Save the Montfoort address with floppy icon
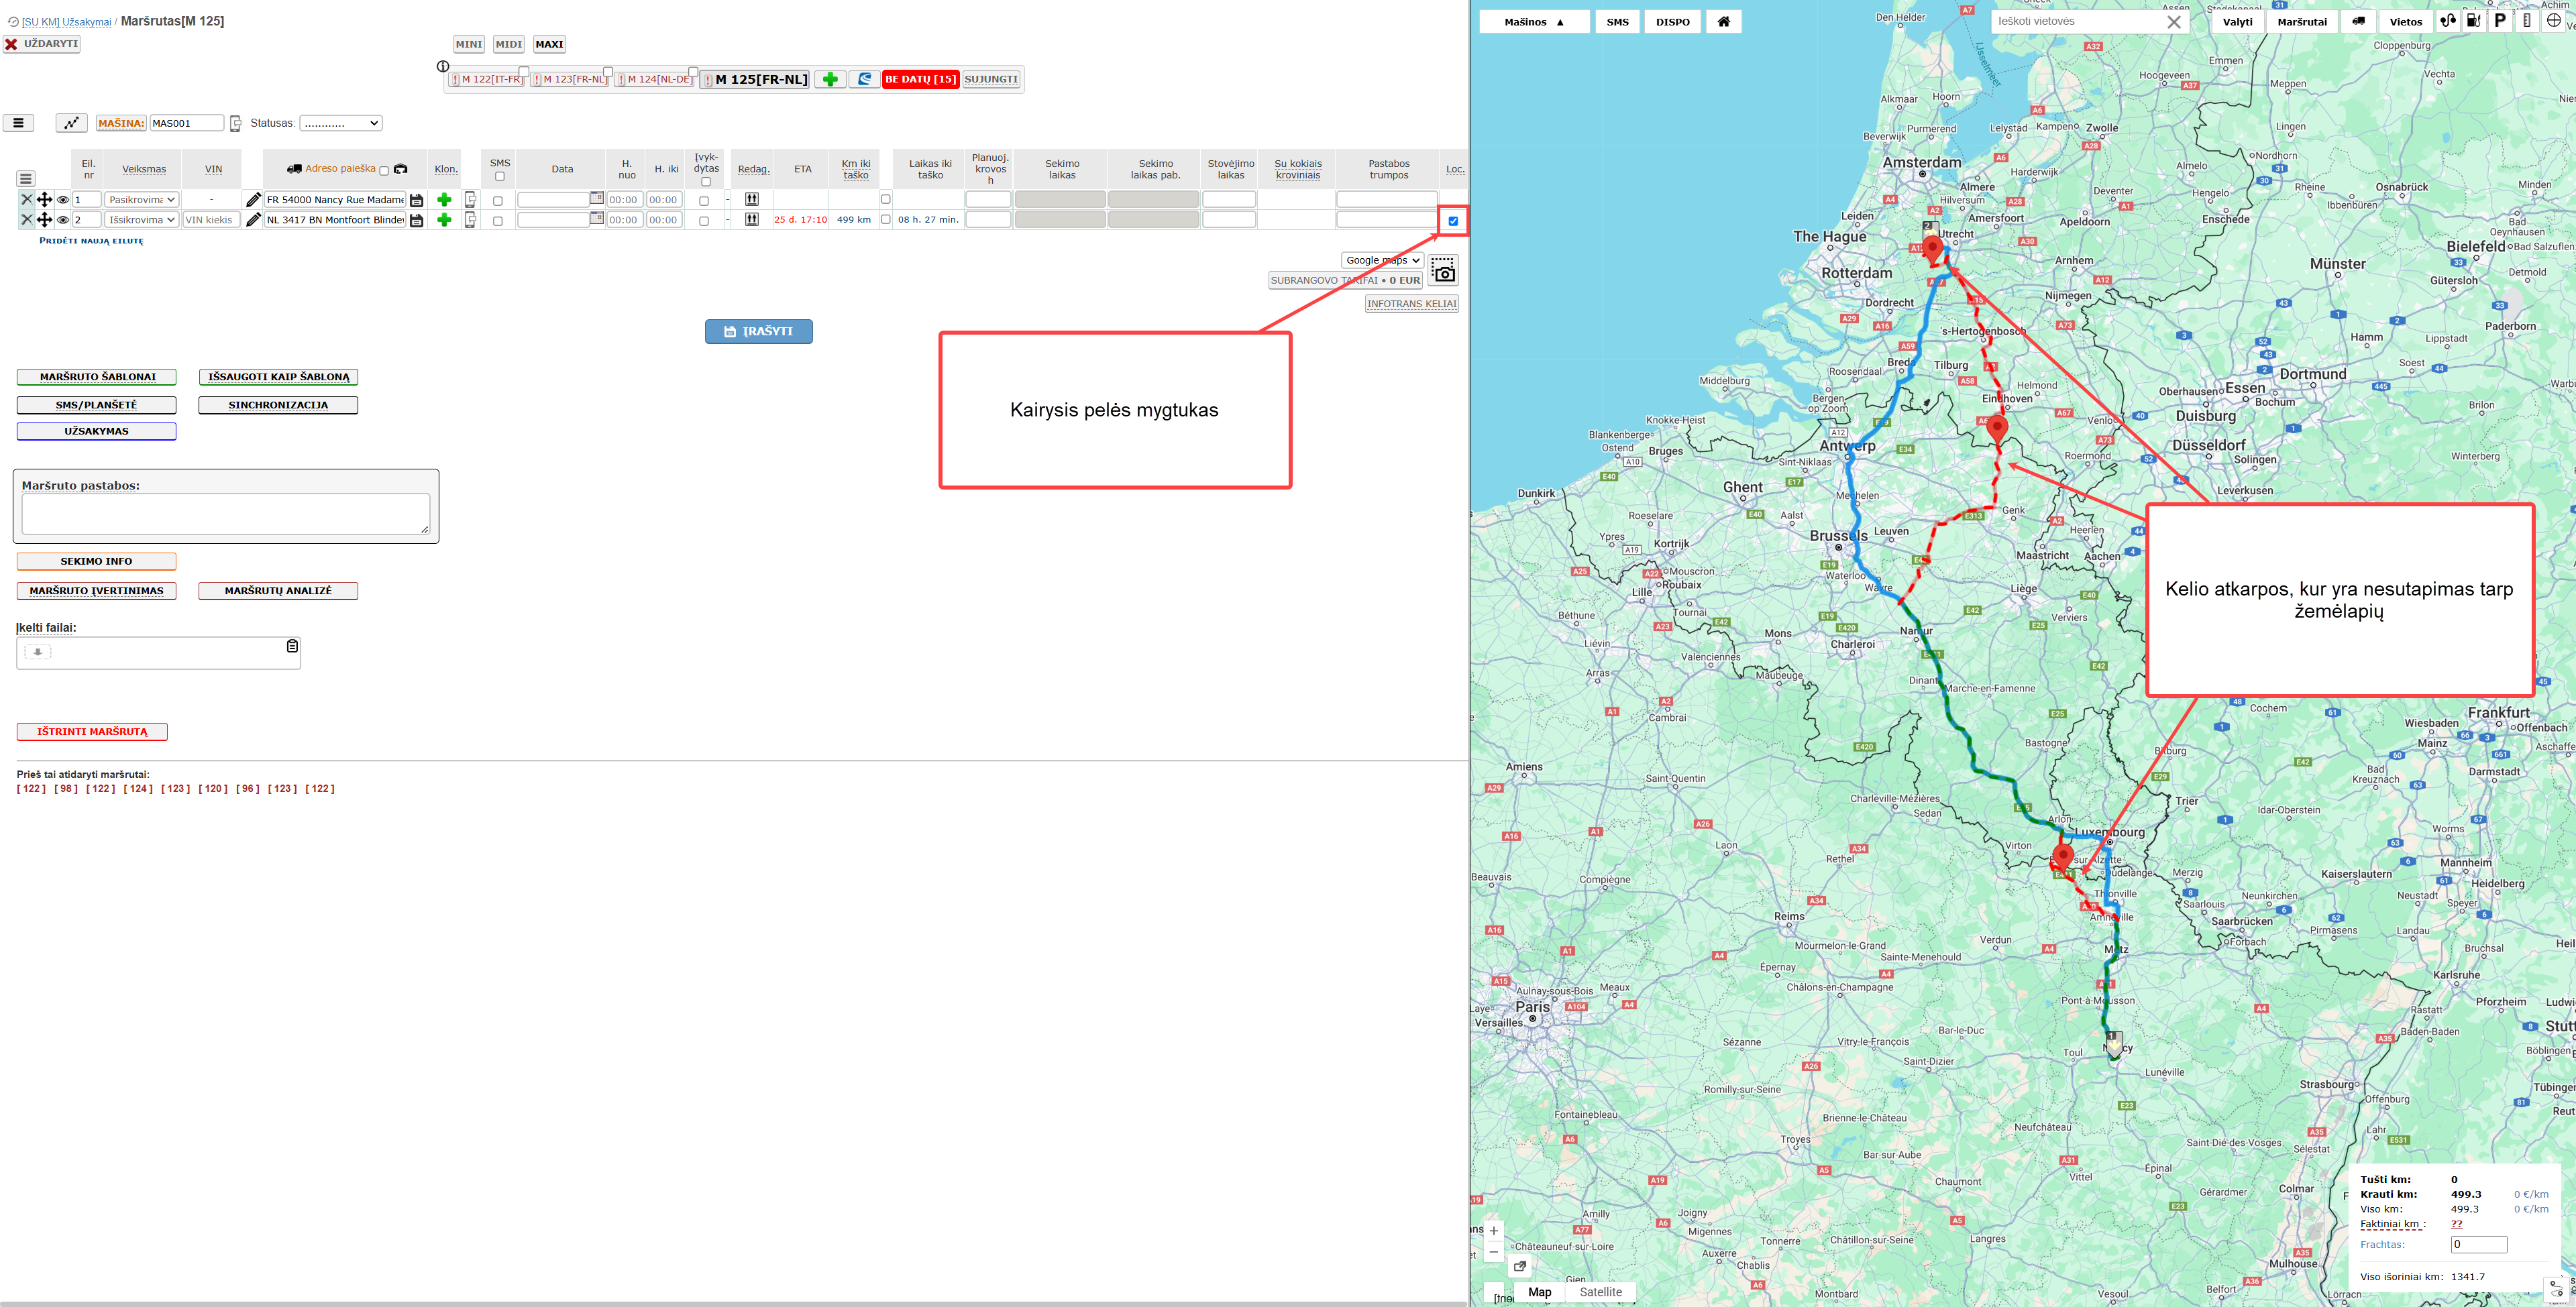 pyautogui.click(x=417, y=220)
